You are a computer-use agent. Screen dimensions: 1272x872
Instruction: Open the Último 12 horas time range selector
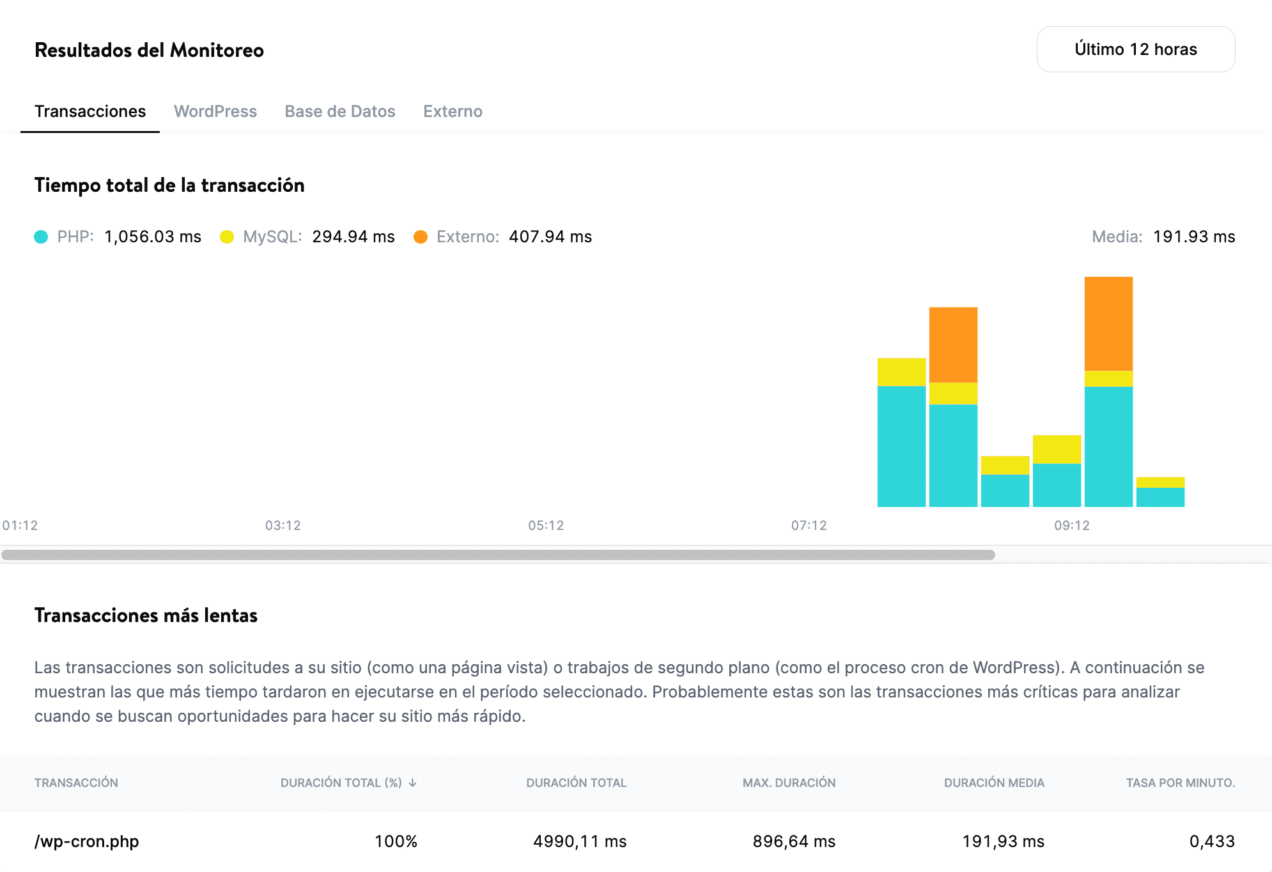1135,49
